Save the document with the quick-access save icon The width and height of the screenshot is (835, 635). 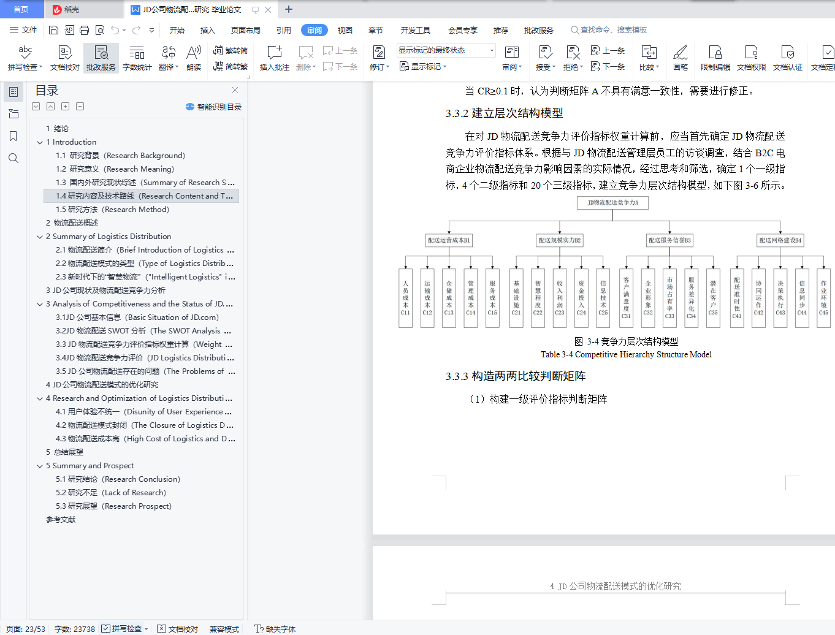pyautogui.click(x=53, y=30)
